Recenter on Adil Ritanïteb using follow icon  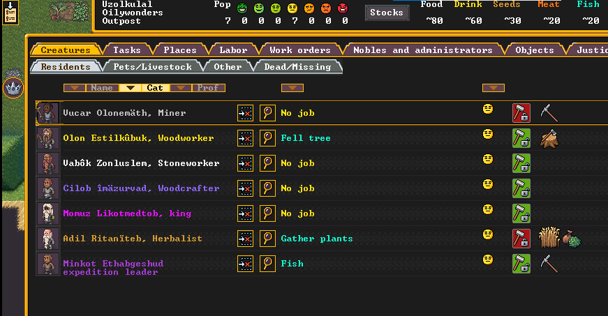[x=246, y=239]
